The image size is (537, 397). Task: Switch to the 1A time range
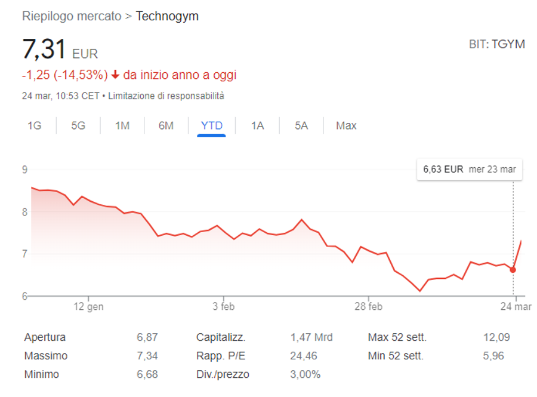[x=258, y=126]
